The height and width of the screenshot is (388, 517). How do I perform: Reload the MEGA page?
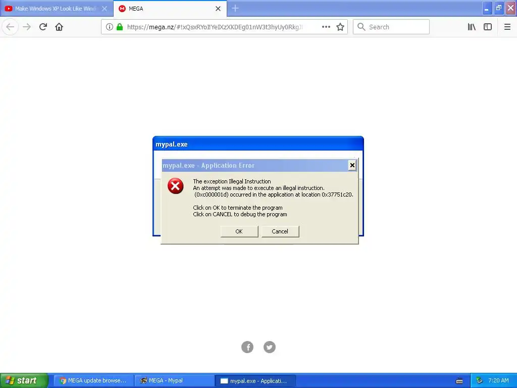point(43,27)
